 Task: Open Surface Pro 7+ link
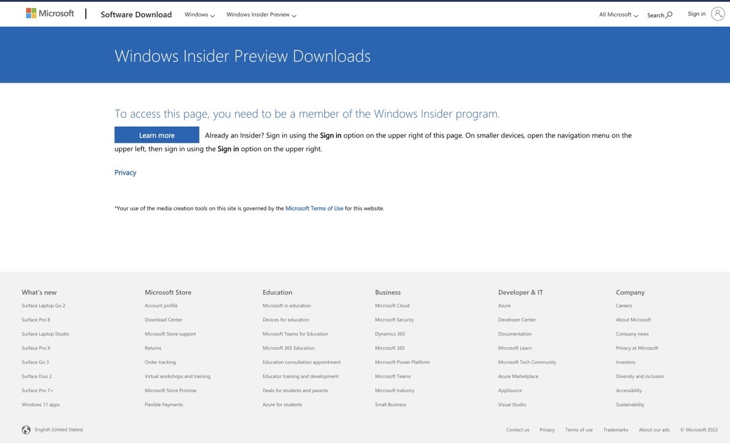[x=37, y=390]
